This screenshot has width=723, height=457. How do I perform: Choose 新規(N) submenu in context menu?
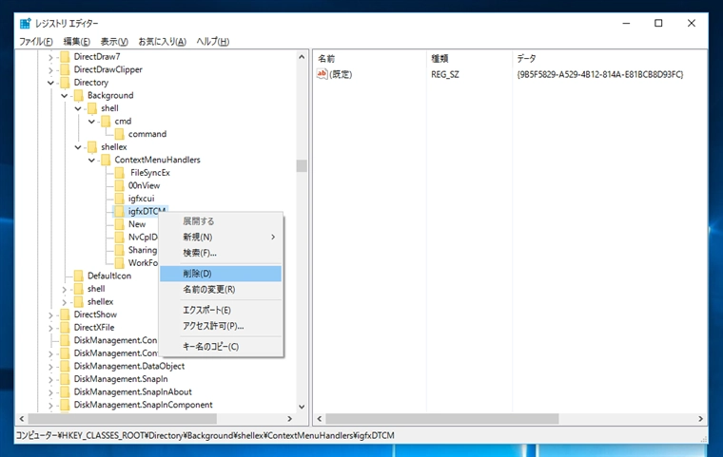point(221,237)
